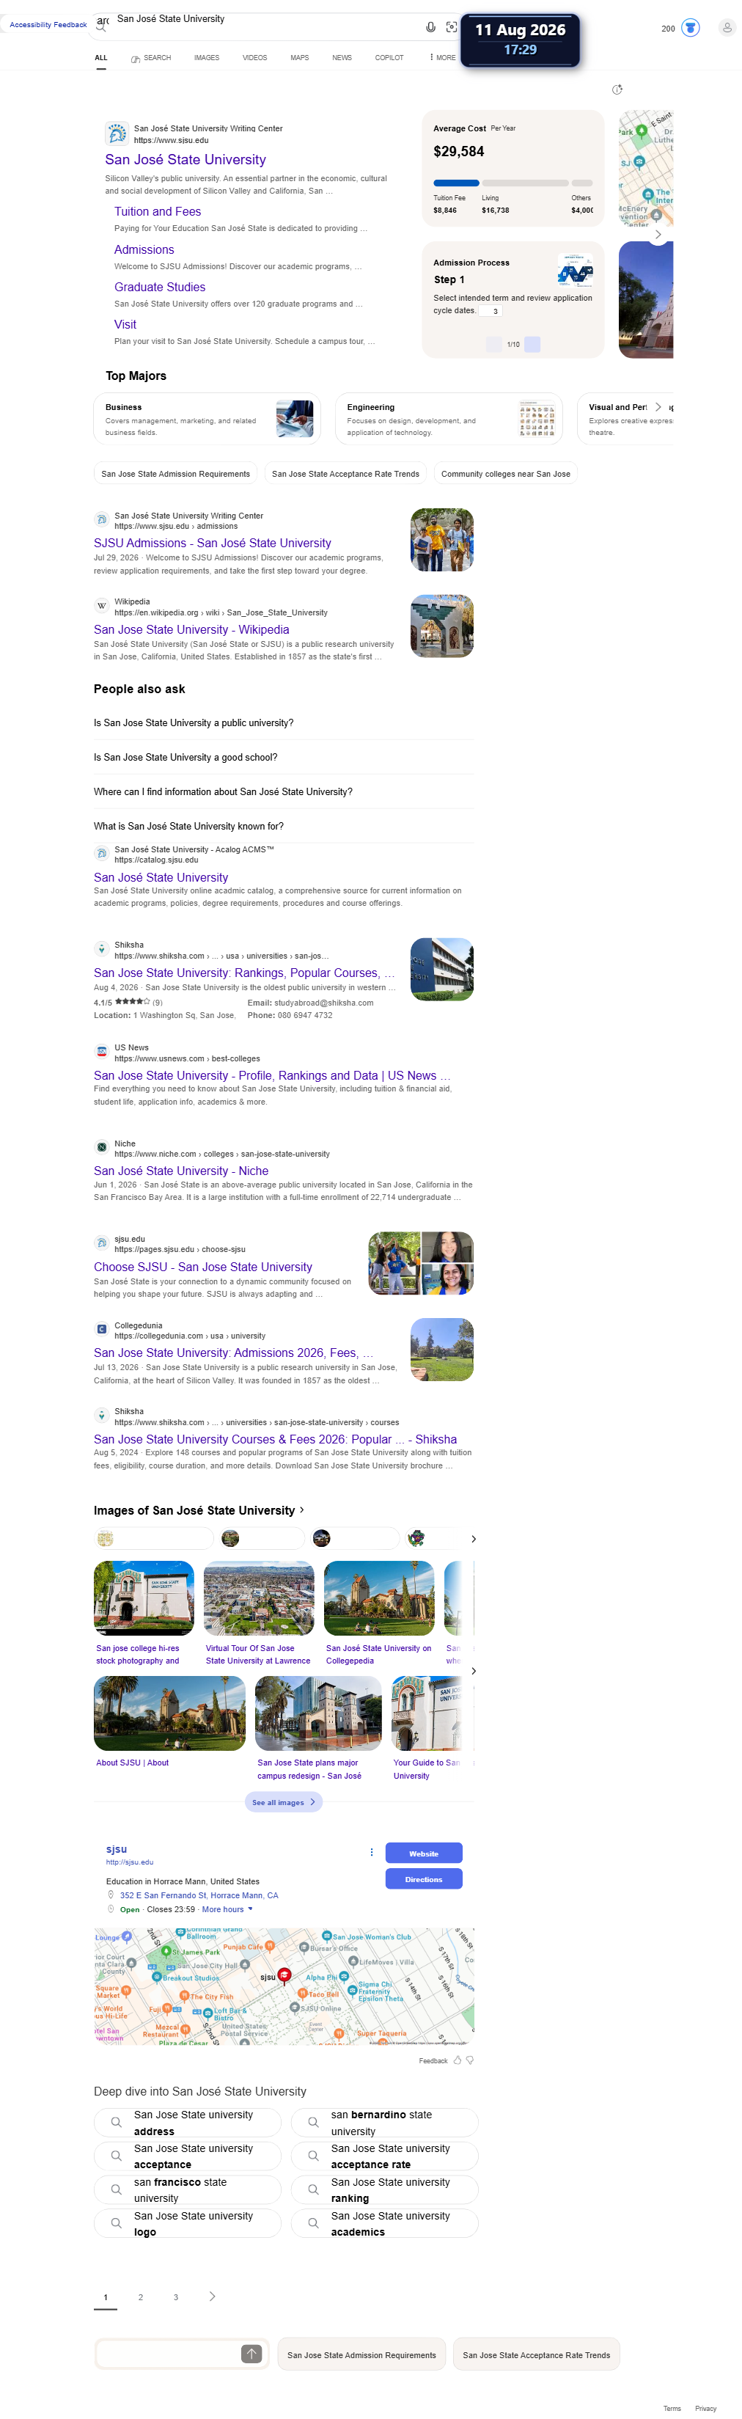The width and height of the screenshot is (742, 2419).
Task: Open the Business major card
Action: click(x=207, y=419)
